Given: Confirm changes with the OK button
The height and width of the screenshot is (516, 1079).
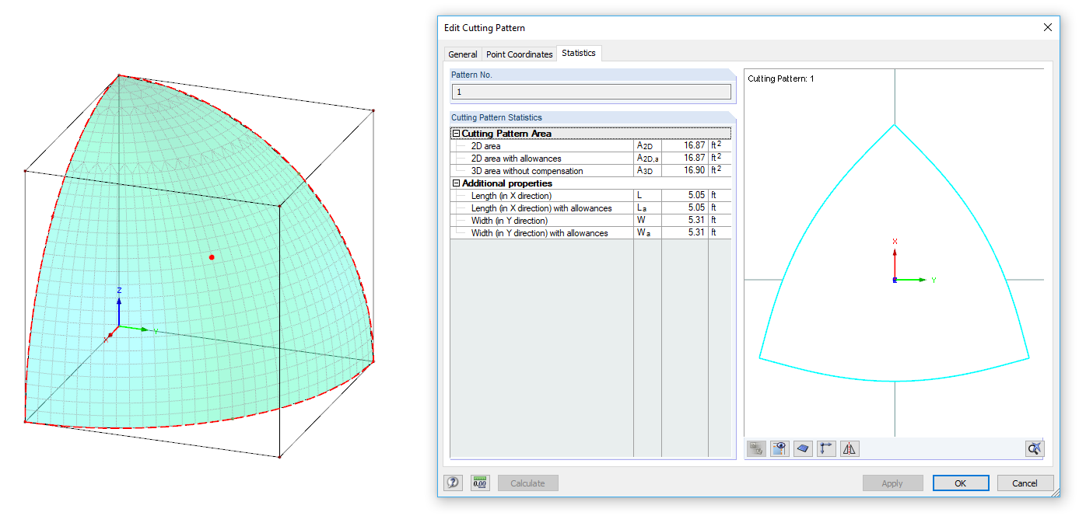Looking at the screenshot, I should 960,483.
